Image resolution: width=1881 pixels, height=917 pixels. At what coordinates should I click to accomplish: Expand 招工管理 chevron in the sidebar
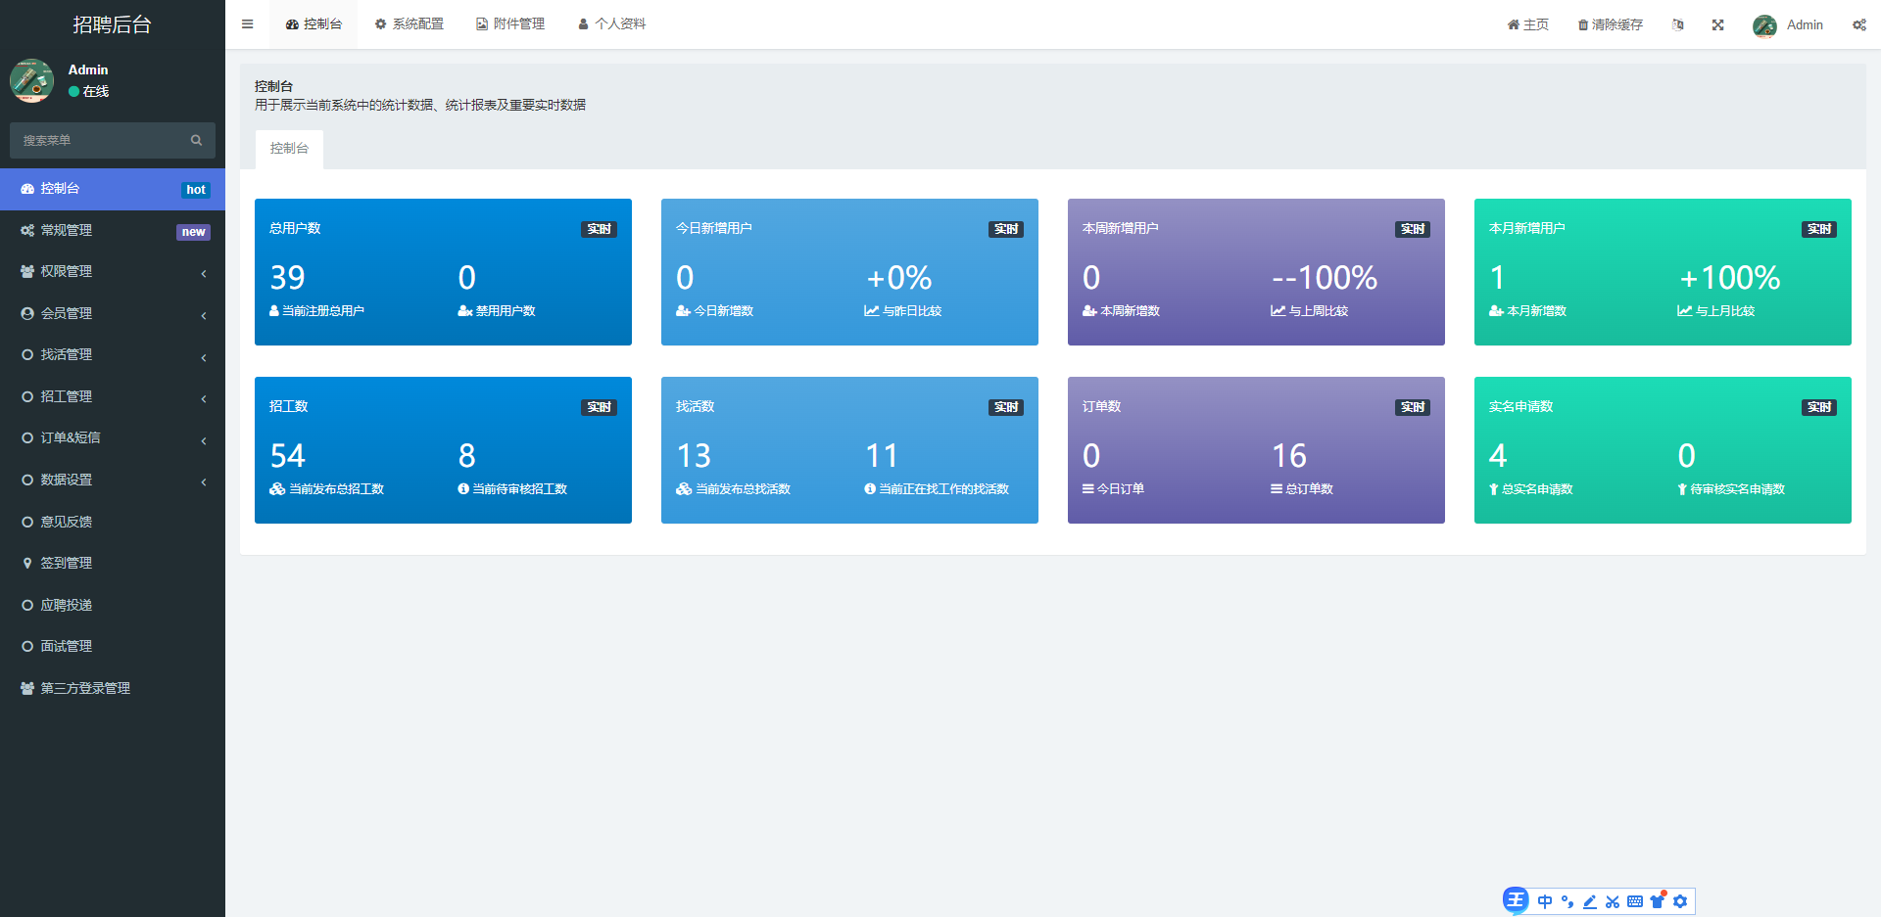204,398
